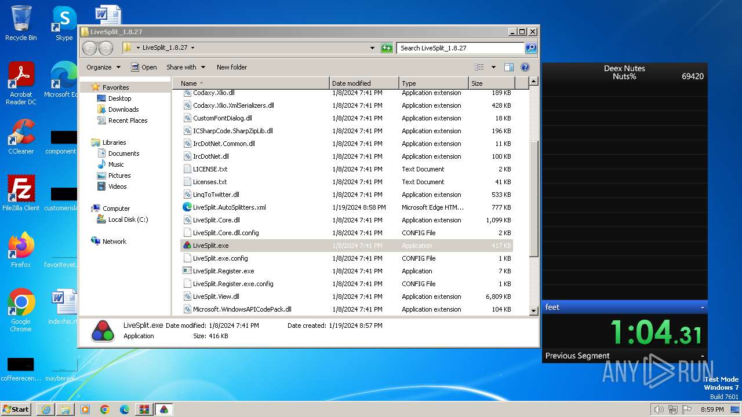Click LiveSplit icon in taskbar
Screen dimensions: 742x417
(164, 409)
